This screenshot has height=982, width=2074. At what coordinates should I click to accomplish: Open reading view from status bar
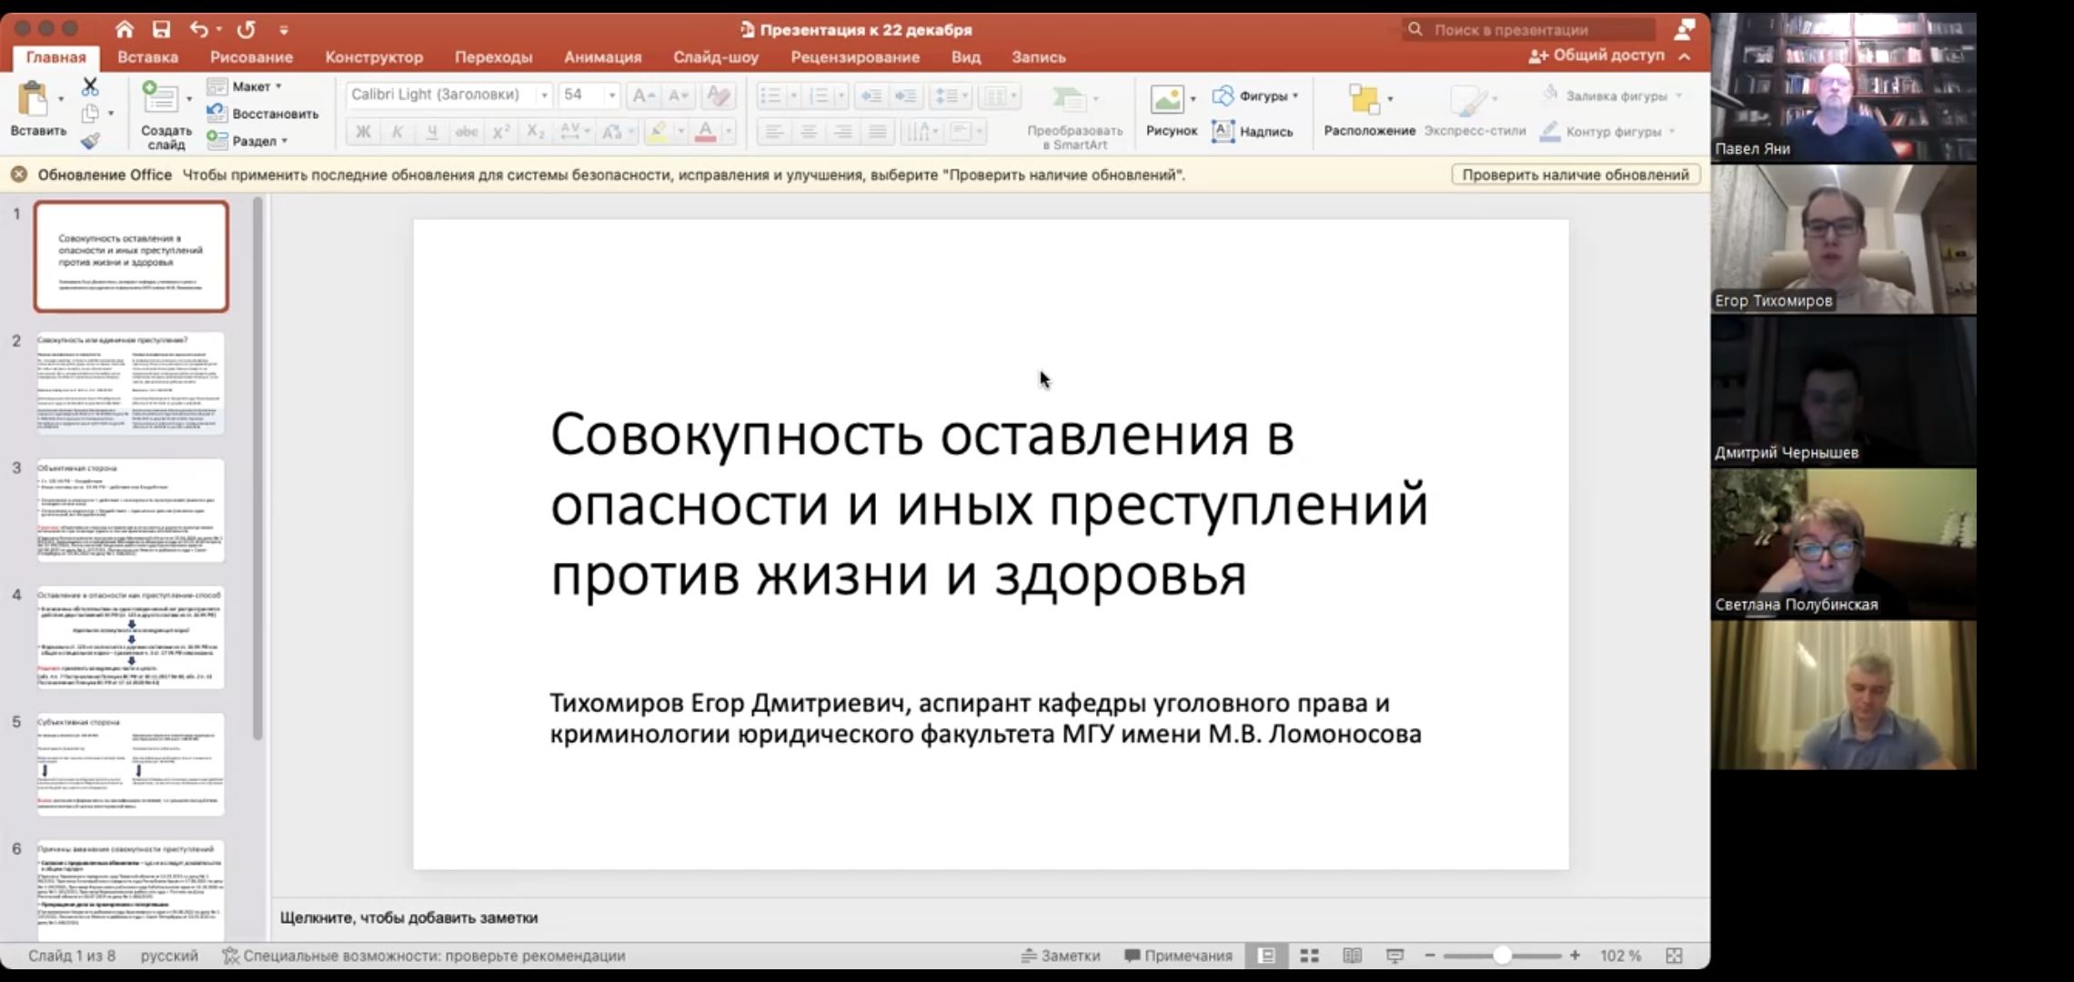pos(1352,956)
